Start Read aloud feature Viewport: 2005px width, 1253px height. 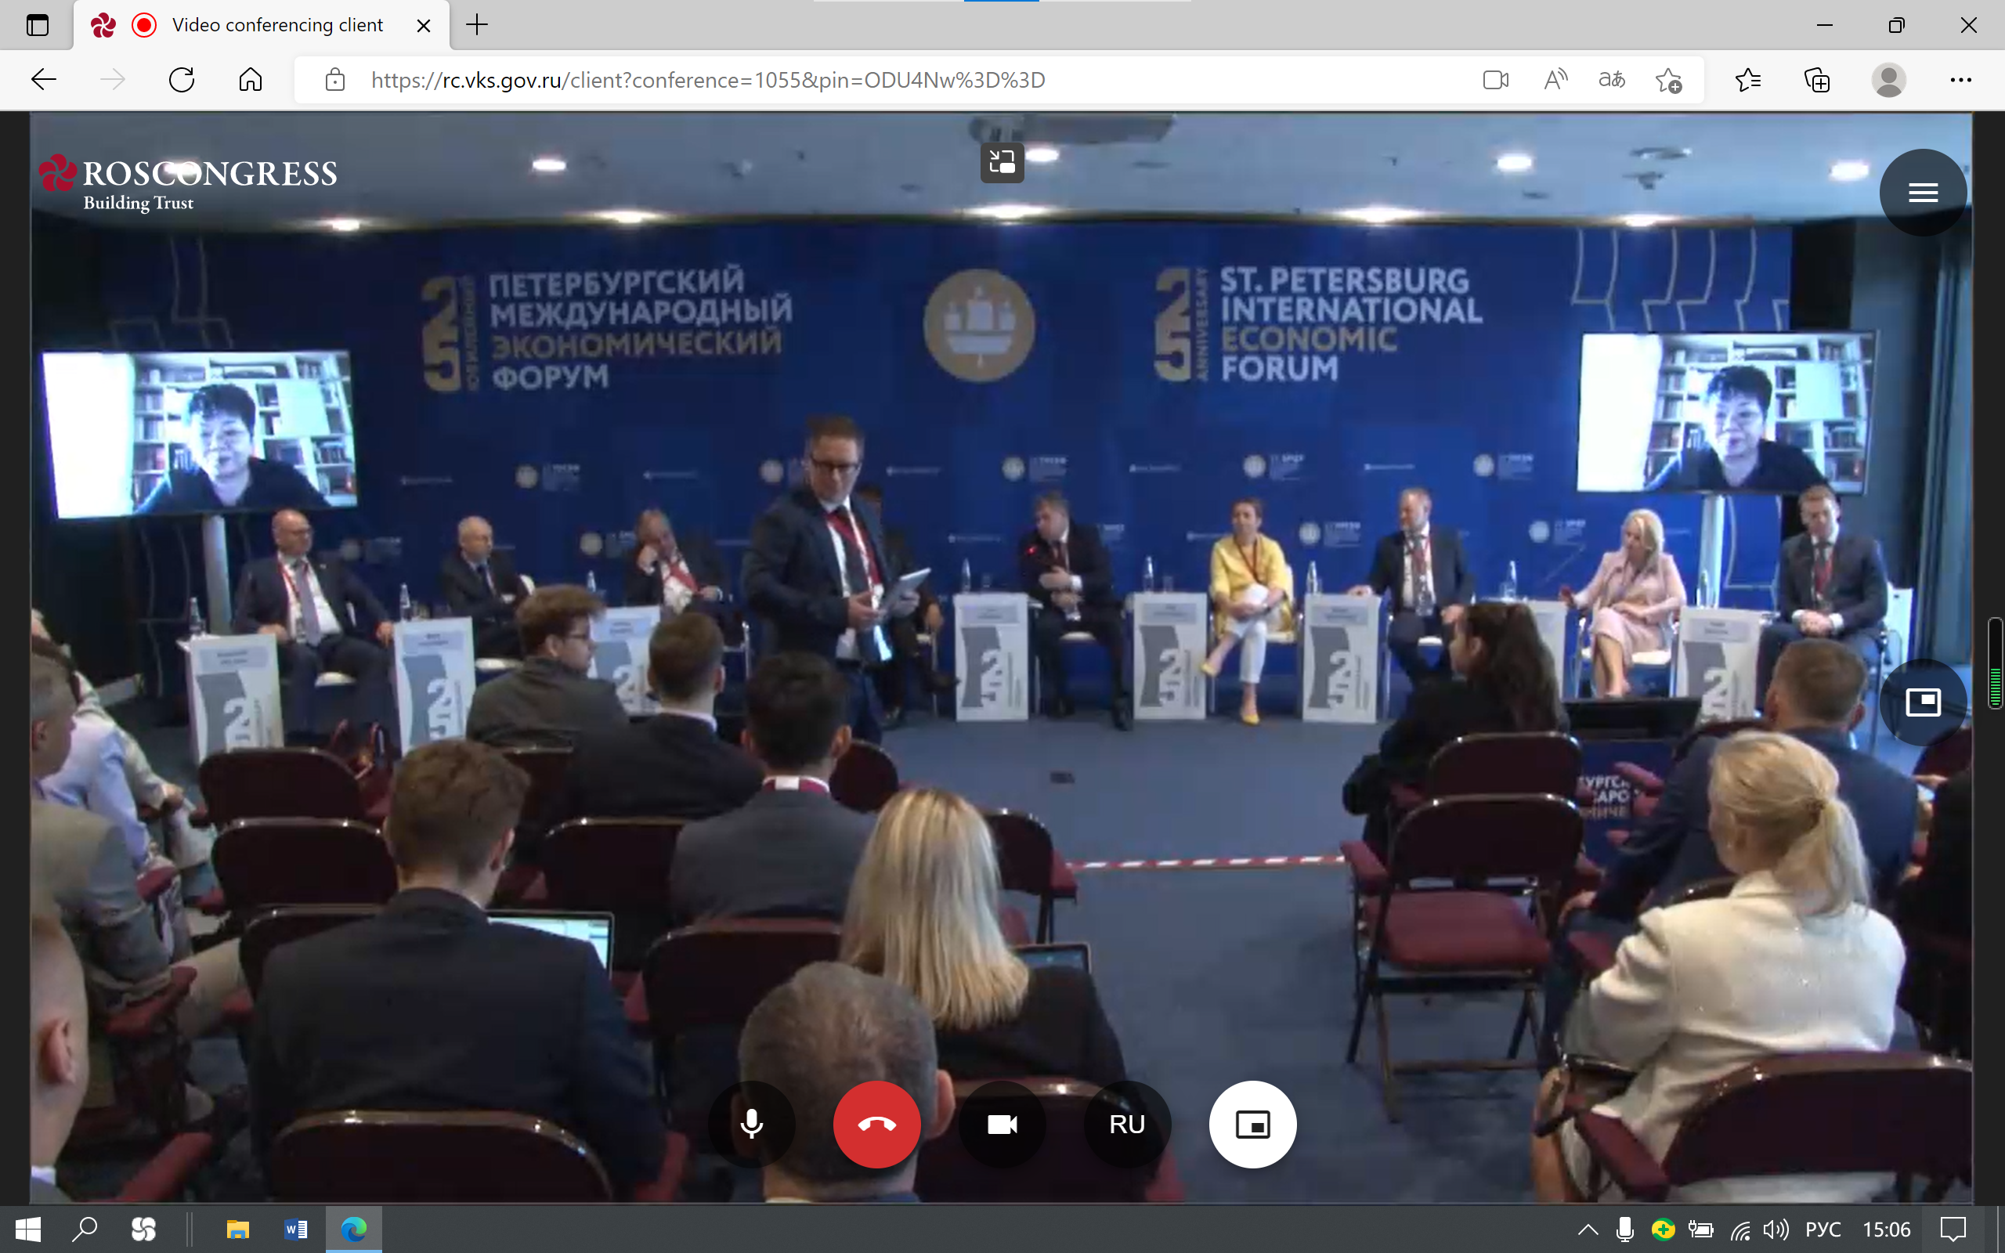pos(1555,80)
